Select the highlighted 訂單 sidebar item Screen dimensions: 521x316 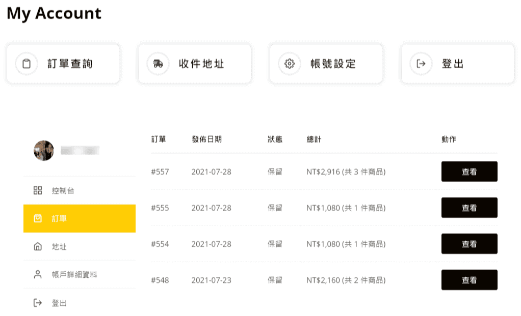pos(80,218)
